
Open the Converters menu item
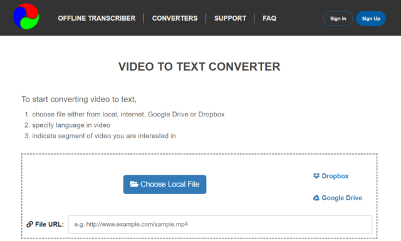tap(175, 18)
